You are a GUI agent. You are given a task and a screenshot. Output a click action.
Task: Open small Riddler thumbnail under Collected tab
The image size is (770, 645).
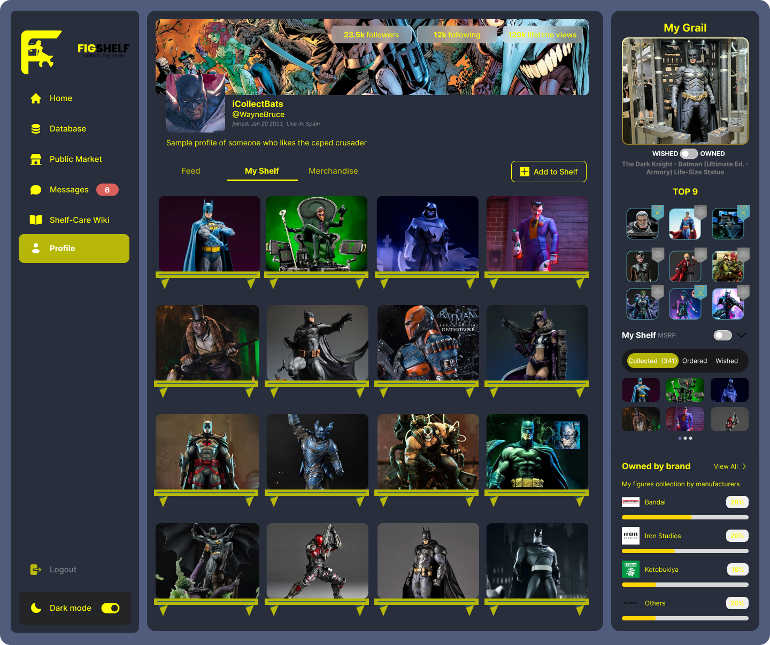(x=685, y=390)
